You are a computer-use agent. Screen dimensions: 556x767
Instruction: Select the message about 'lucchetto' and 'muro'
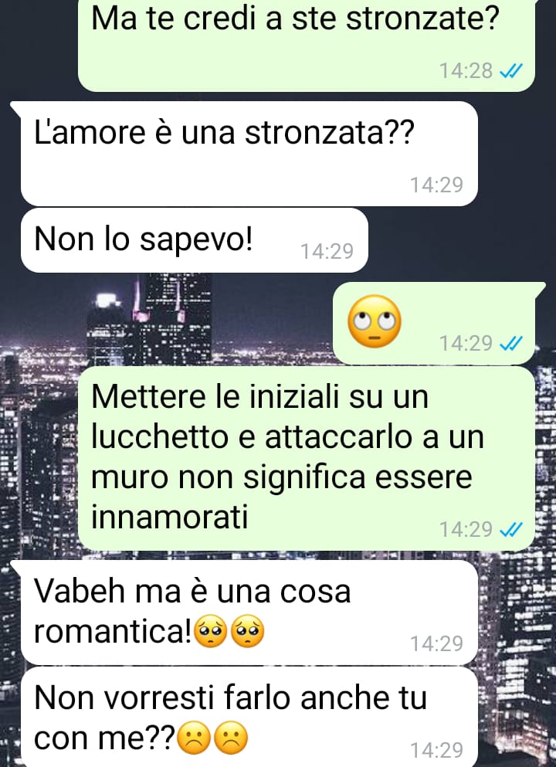point(306,459)
